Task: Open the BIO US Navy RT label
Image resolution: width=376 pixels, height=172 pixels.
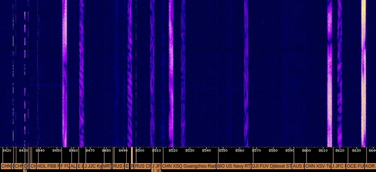Action: pyautogui.click(x=233, y=166)
